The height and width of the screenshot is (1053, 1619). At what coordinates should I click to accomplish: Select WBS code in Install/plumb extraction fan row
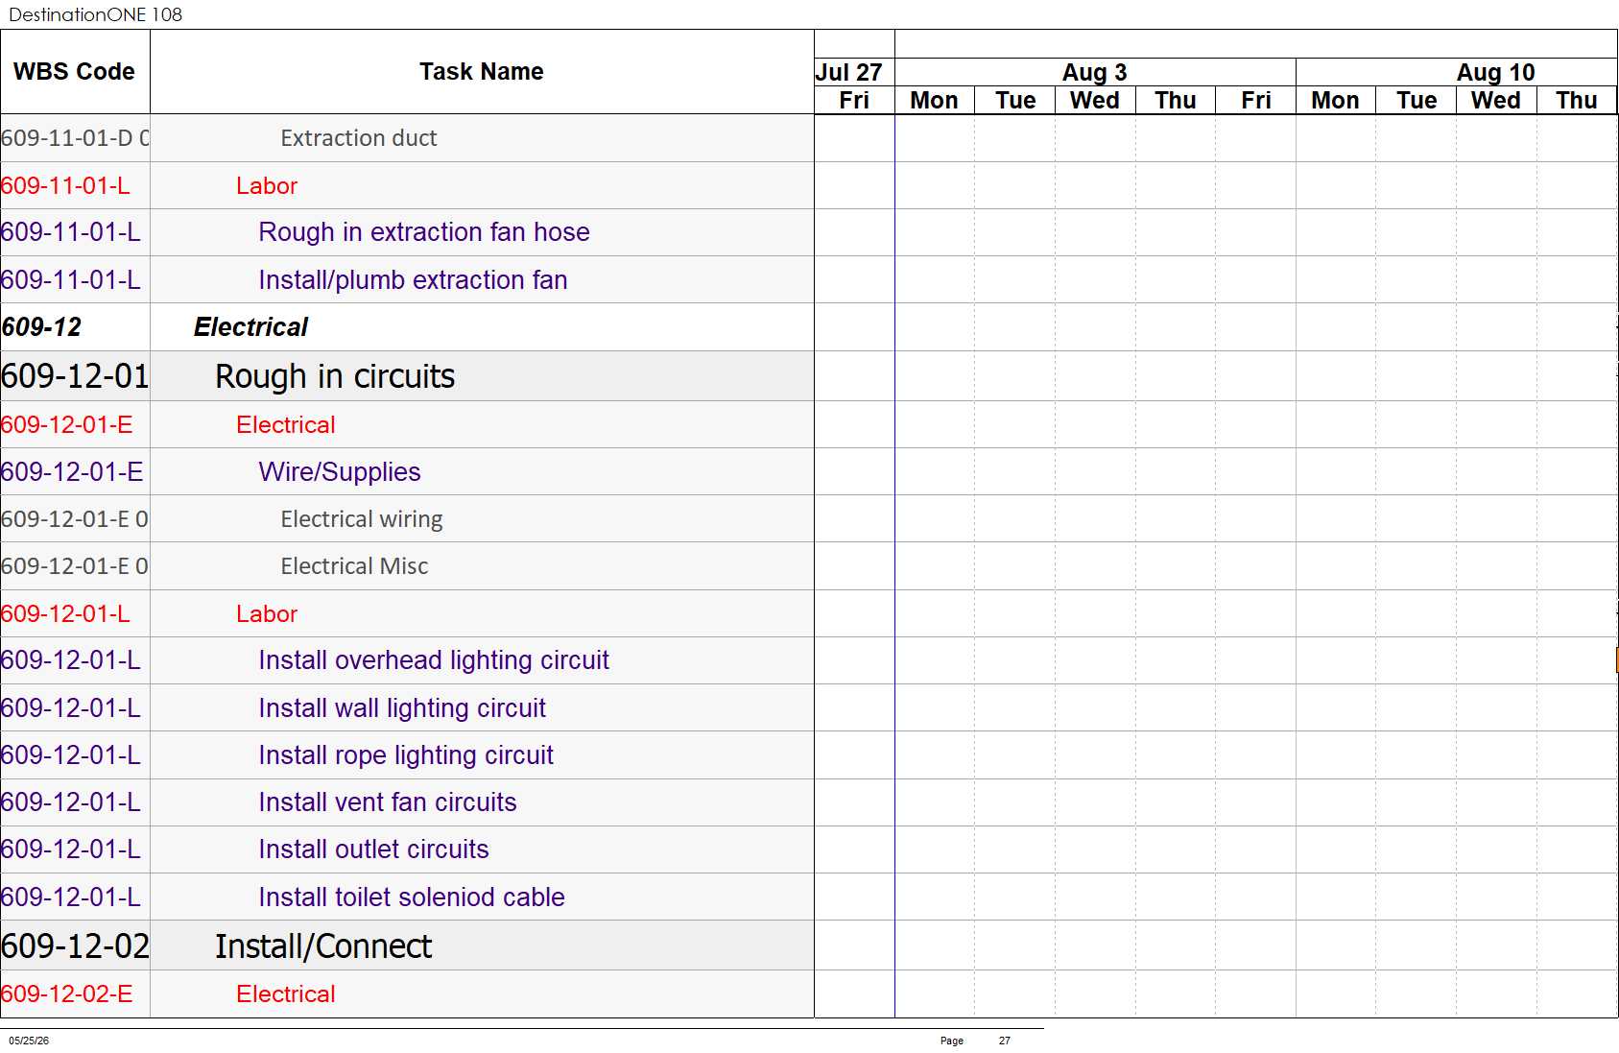pyautogui.click(x=71, y=280)
